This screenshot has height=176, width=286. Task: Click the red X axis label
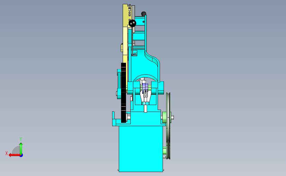click(x=7, y=153)
